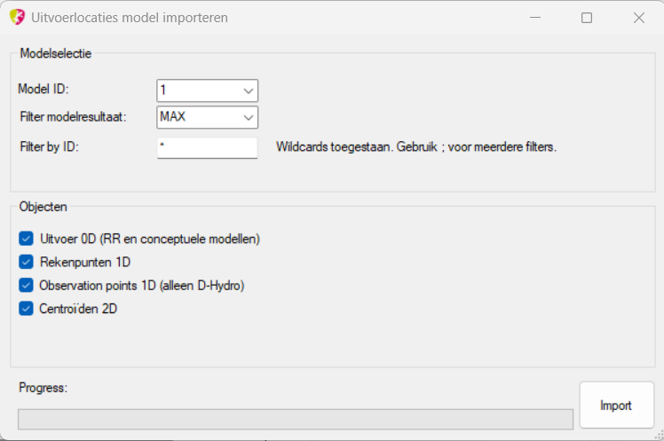Open the Filter modelresultaat dropdown arrow
664x441 pixels.
249,117
